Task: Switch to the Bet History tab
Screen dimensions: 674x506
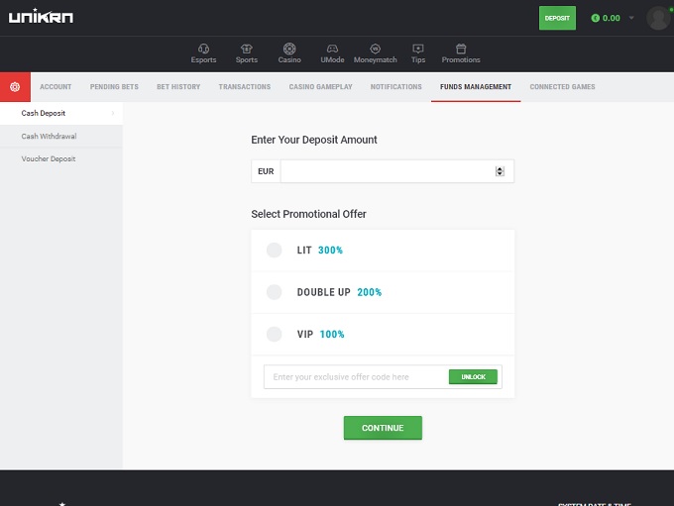Action: tap(178, 87)
